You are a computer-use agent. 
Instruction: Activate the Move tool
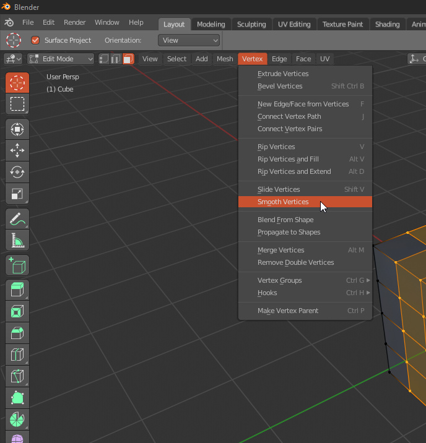pos(17,150)
